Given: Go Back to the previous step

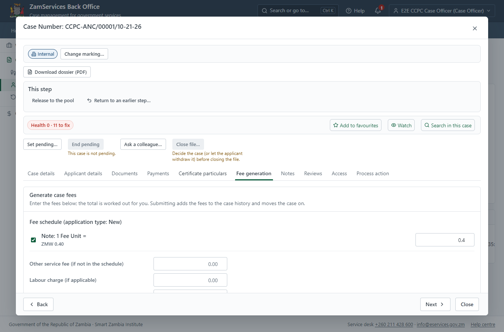Looking at the screenshot, I should click(x=38, y=304).
